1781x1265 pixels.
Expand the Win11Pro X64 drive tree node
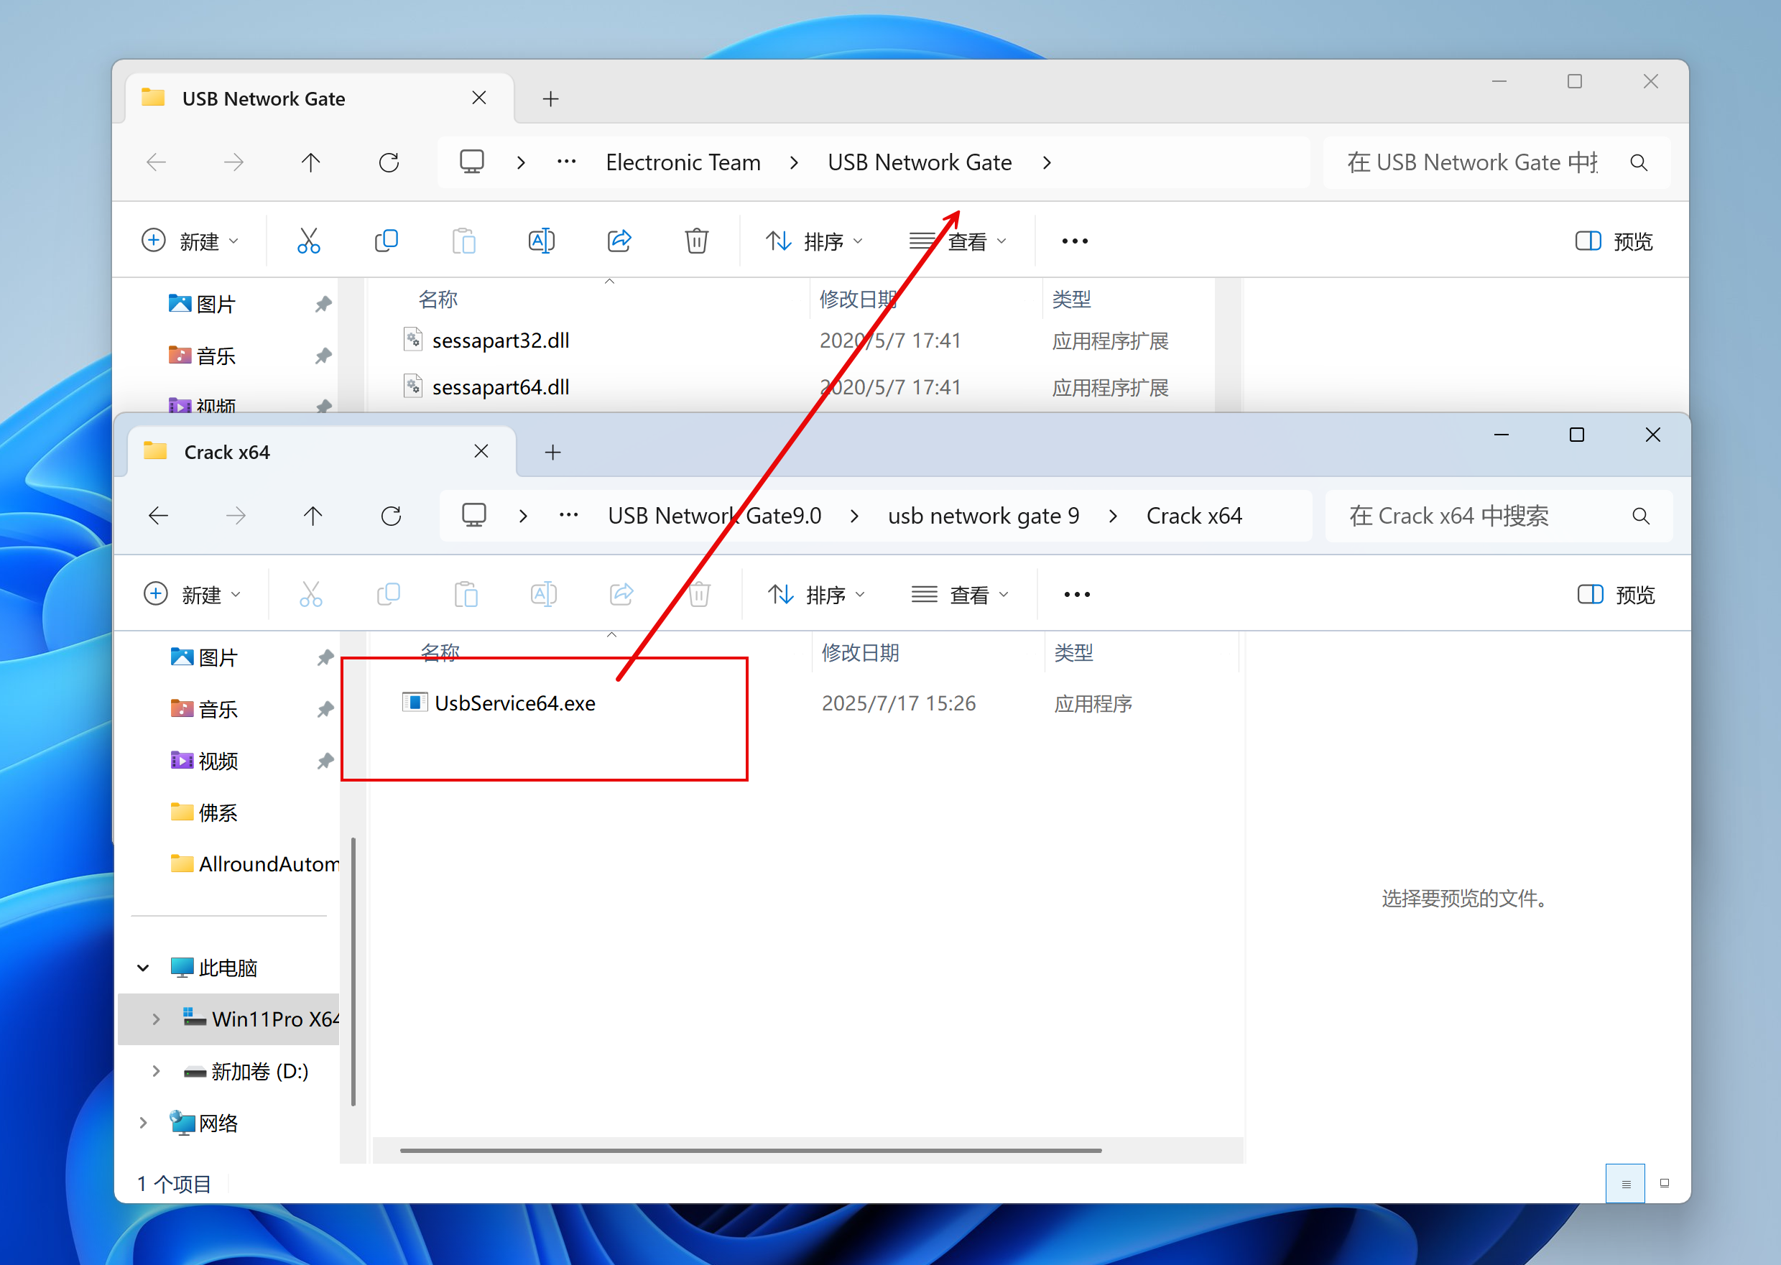[x=156, y=1019]
